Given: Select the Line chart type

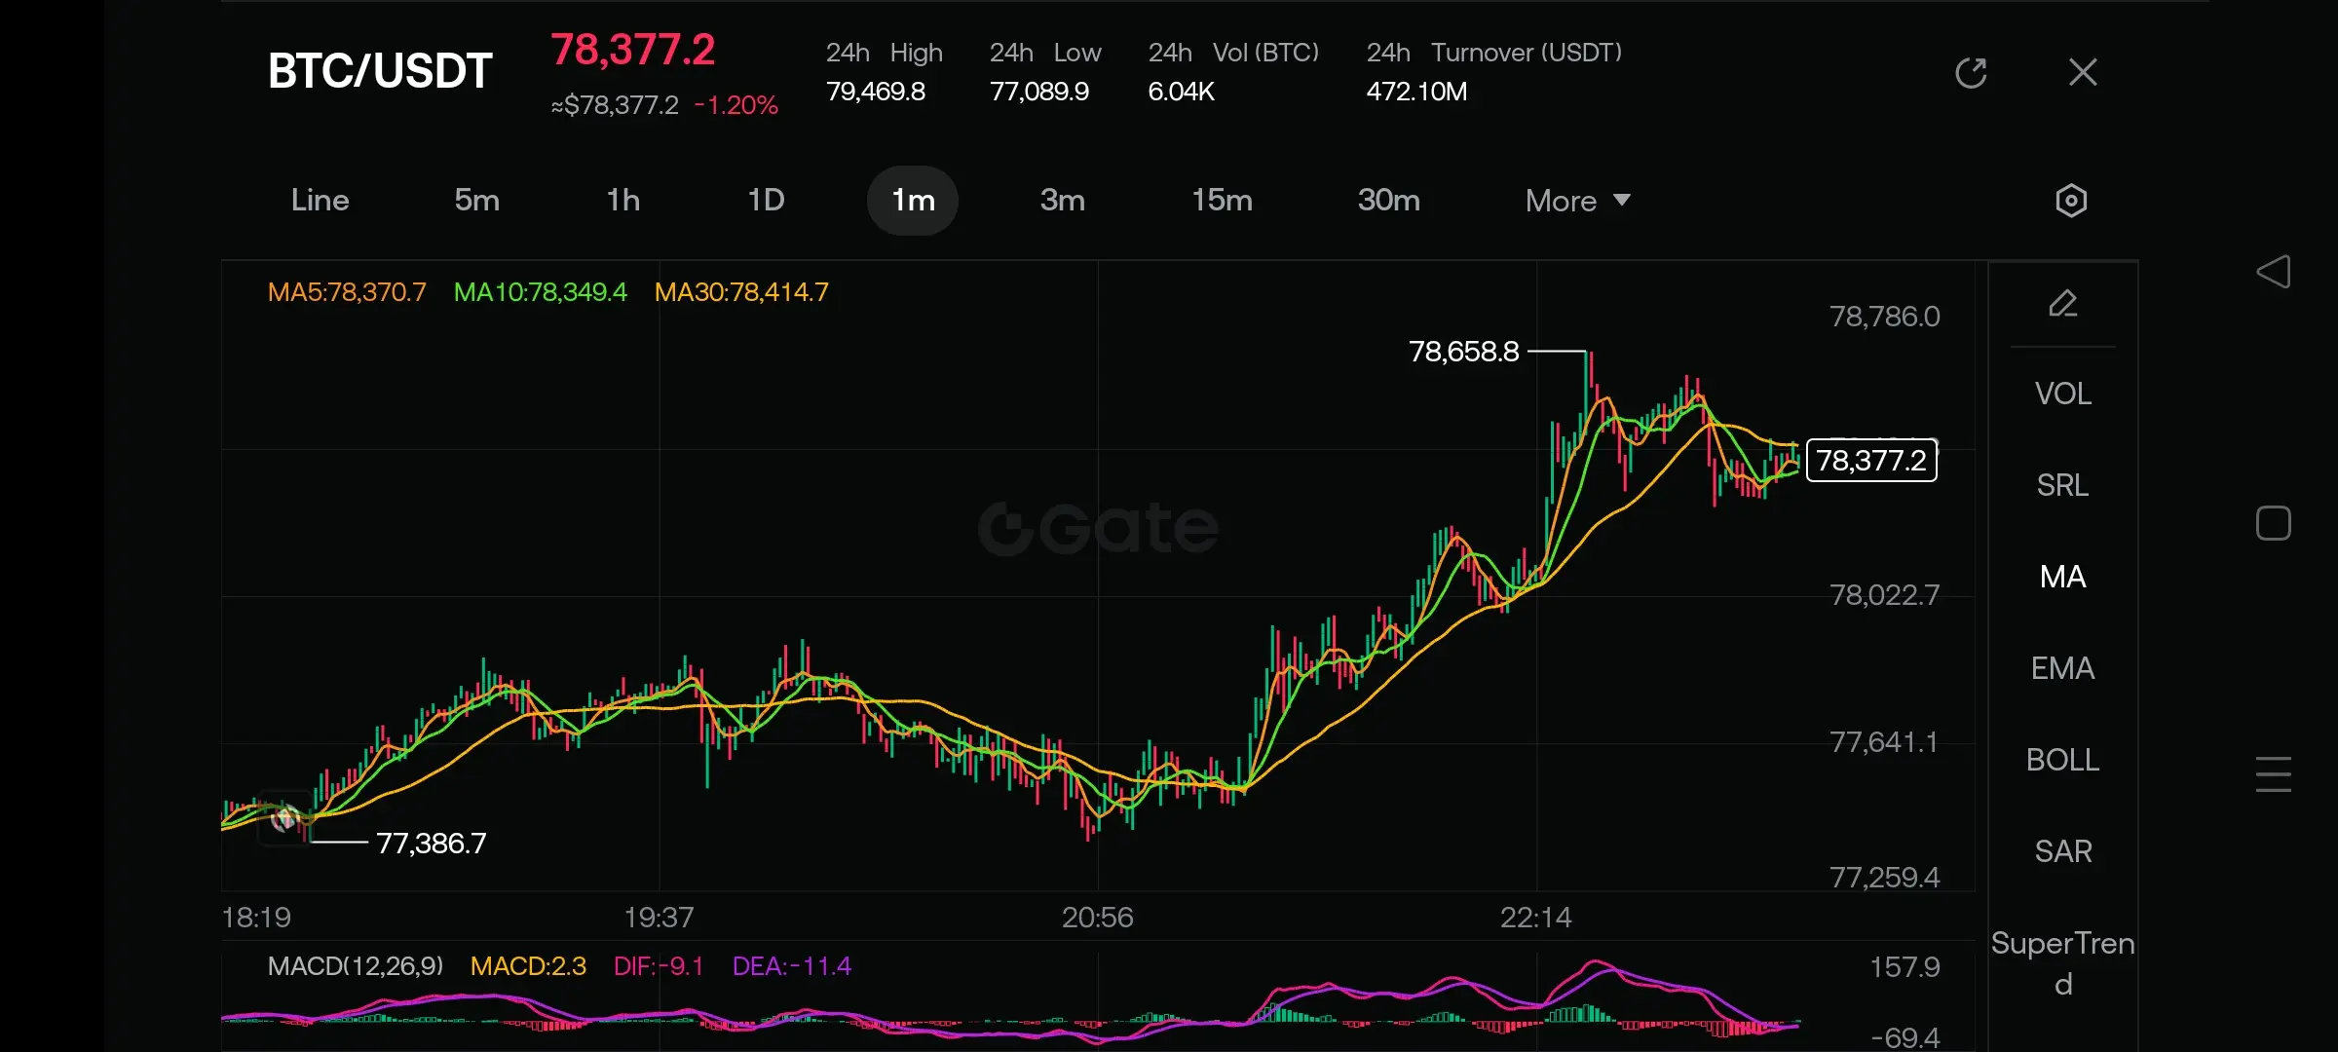Looking at the screenshot, I should click(x=320, y=201).
